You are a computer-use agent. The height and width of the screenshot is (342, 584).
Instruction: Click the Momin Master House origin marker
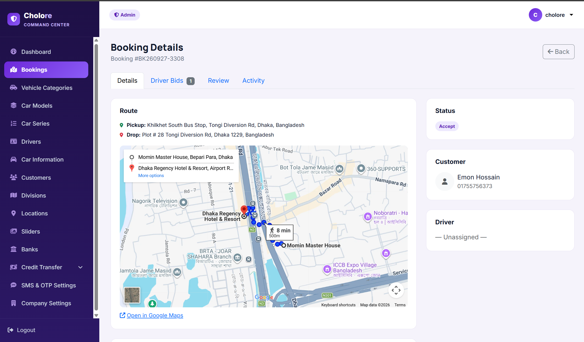tap(283, 246)
